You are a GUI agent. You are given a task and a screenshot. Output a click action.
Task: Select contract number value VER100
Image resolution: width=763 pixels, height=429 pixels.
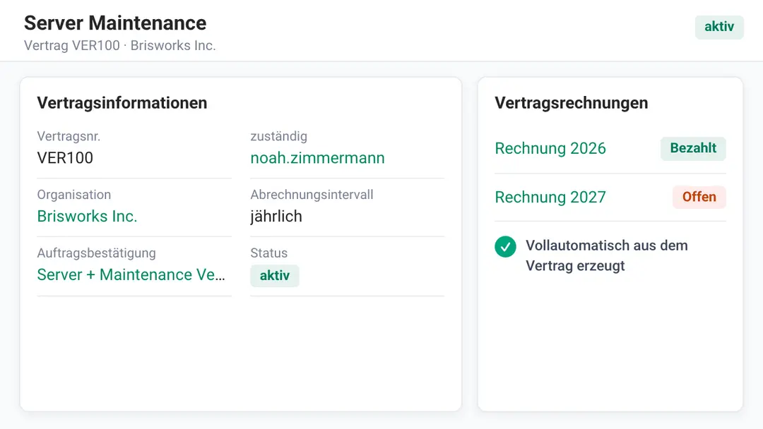tap(65, 158)
